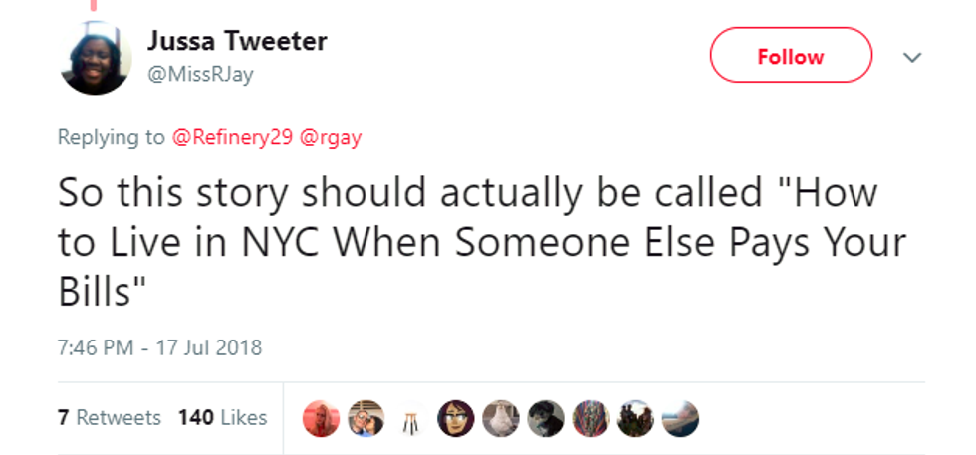Image resolution: width=976 pixels, height=455 pixels.
Task: Click the white dress liker avatar
Action: pos(500,419)
